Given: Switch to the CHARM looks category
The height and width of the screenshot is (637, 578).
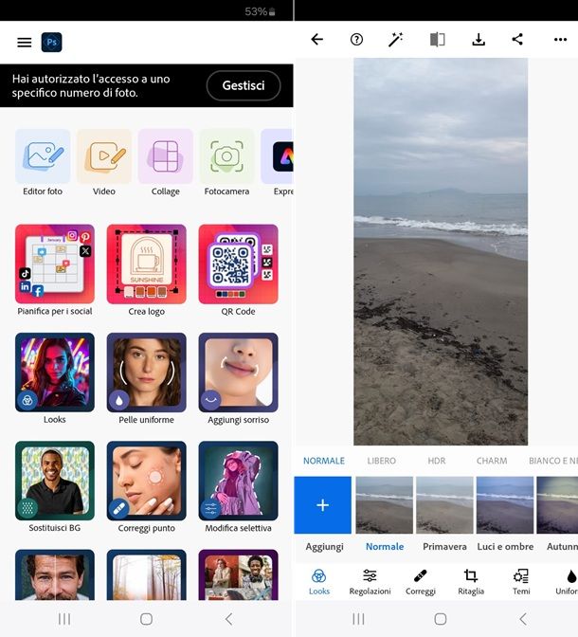Looking at the screenshot, I should click(492, 462).
